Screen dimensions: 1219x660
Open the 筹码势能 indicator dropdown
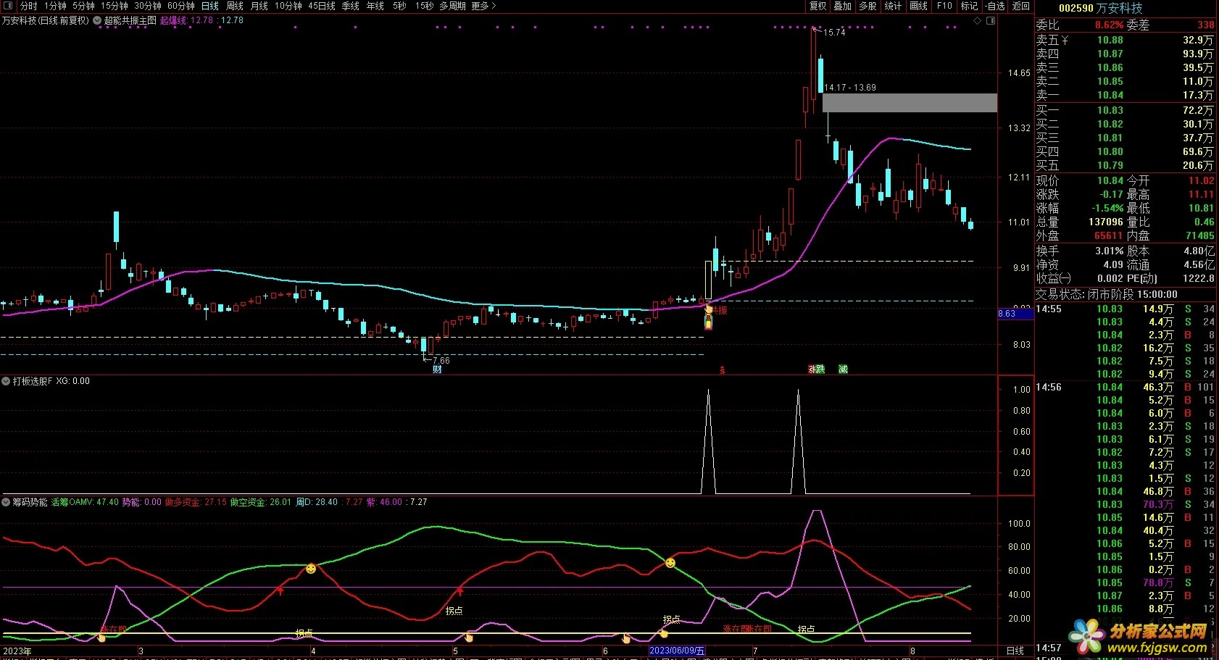(x=6, y=502)
